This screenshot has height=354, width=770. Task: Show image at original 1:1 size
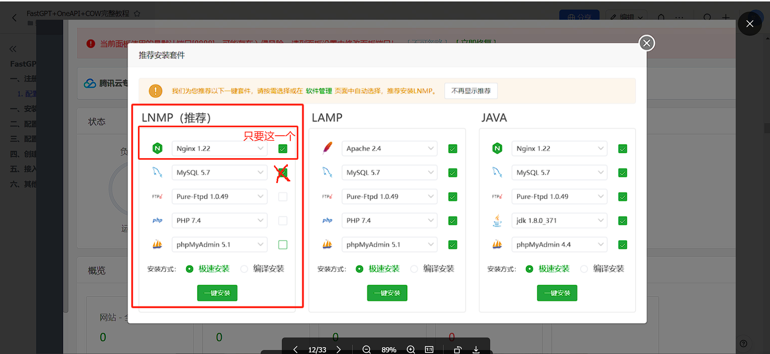pyautogui.click(x=429, y=350)
